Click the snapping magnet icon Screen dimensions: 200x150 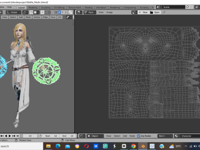tap(32, 12)
